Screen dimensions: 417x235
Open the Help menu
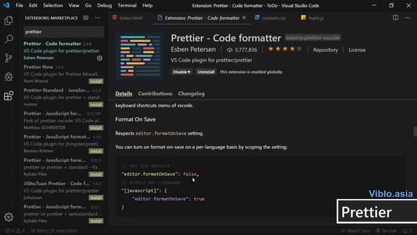[x=147, y=5]
